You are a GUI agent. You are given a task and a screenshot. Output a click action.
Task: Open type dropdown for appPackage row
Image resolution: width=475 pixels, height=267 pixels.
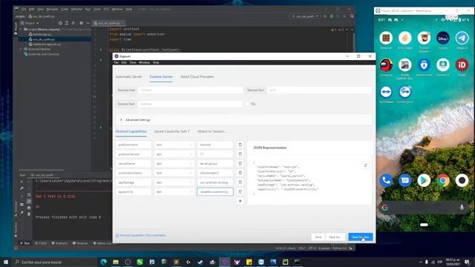click(x=174, y=182)
